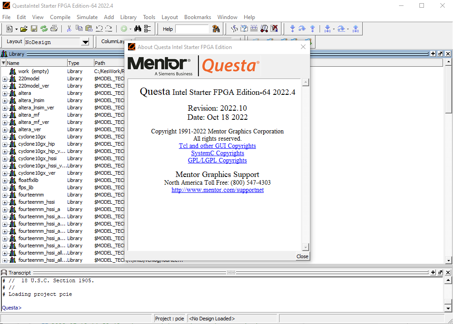The width and height of the screenshot is (453, 324).
Task: Open the SystemC Copyrights link
Action: coord(217,153)
